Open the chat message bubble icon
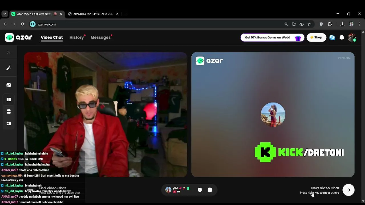The height and width of the screenshot is (205, 365). pyautogui.click(x=210, y=190)
